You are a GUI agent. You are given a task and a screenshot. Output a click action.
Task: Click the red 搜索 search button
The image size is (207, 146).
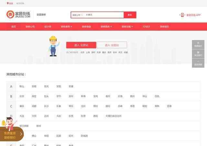(130, 15)
